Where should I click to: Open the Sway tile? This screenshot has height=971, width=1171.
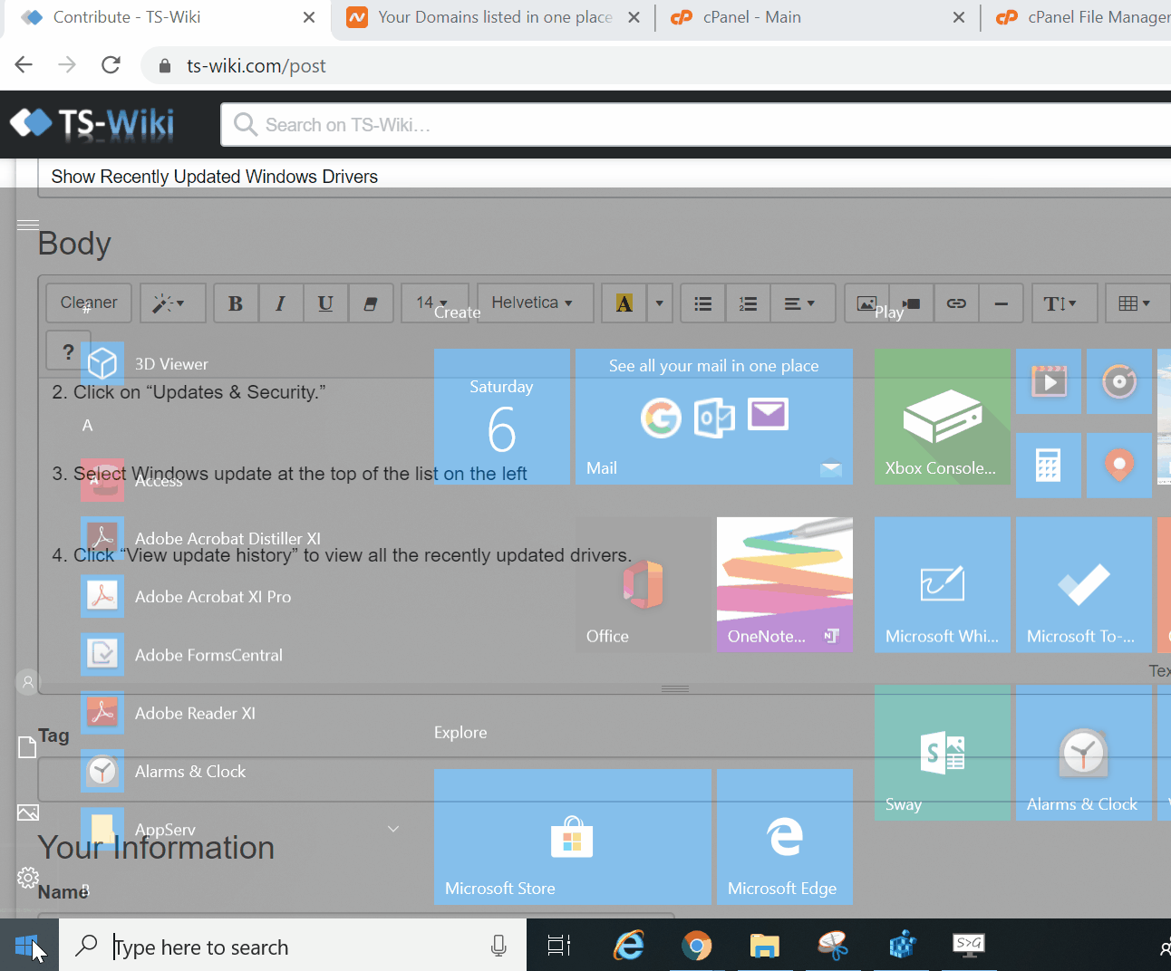[942, 753]
